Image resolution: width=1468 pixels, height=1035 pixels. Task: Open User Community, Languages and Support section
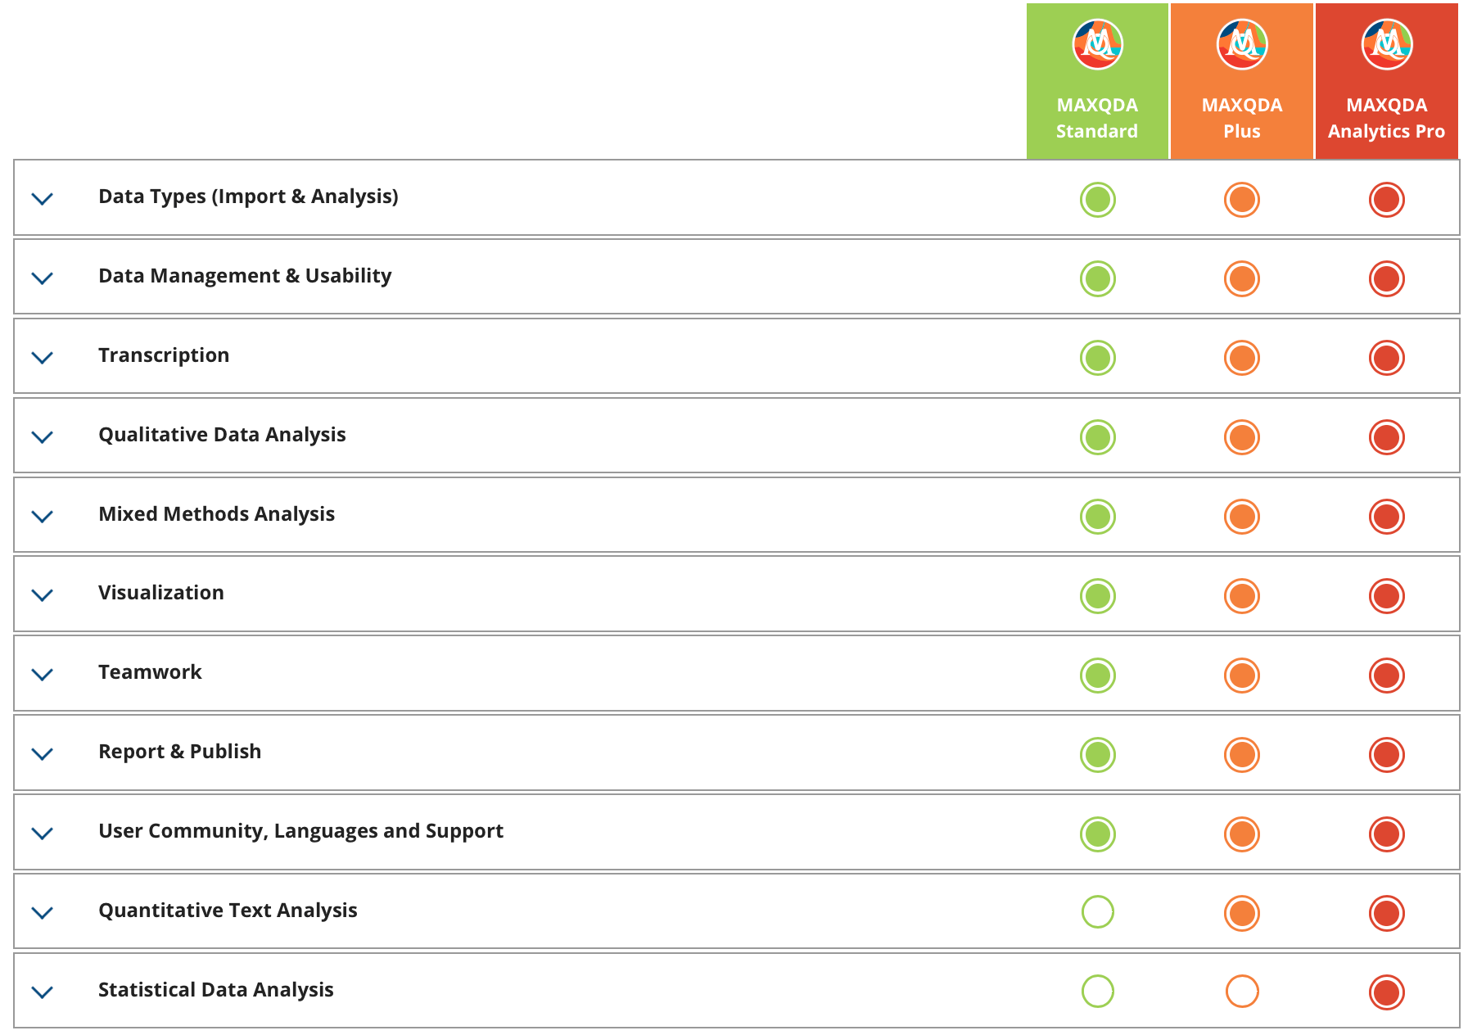(300, 831)
